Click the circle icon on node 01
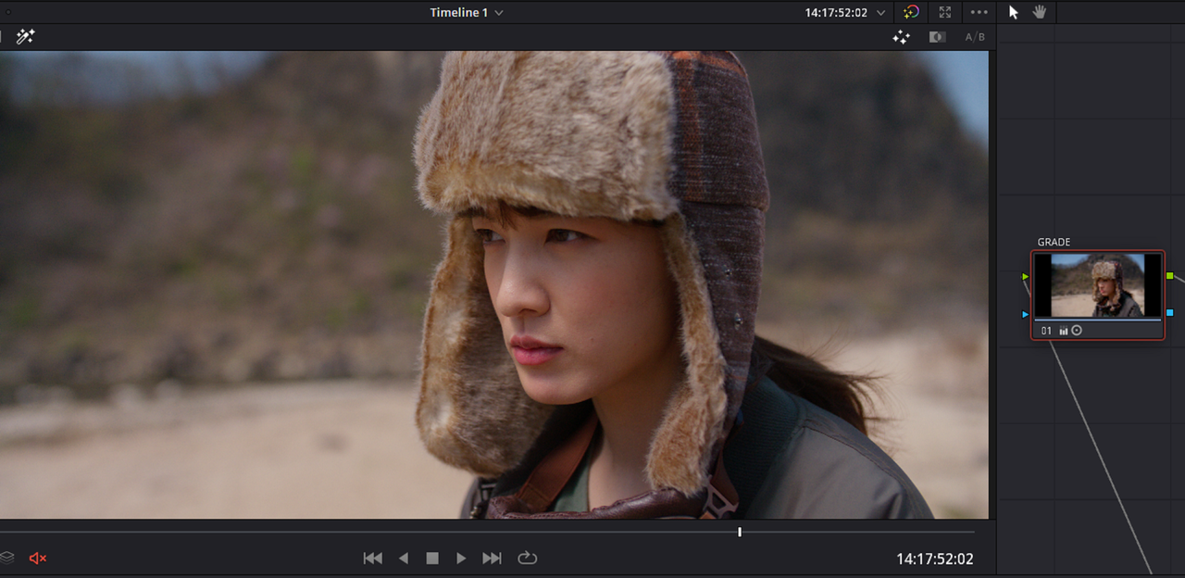Screen dimensions: 1185x578 point(1077,331)
